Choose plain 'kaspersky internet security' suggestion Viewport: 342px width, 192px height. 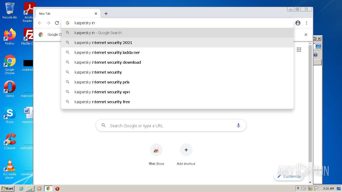(177, 72)
